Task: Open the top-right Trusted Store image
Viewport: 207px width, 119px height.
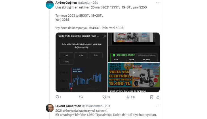Action: (x=134, y=47)
